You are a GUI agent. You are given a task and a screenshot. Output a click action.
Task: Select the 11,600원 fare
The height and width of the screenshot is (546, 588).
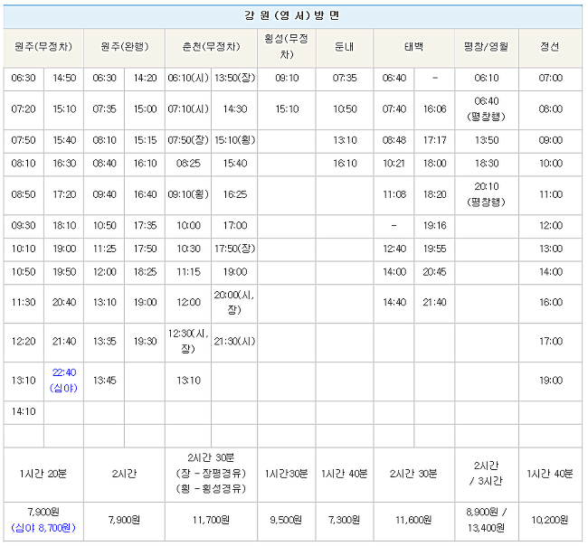click(x=413, y=520)
